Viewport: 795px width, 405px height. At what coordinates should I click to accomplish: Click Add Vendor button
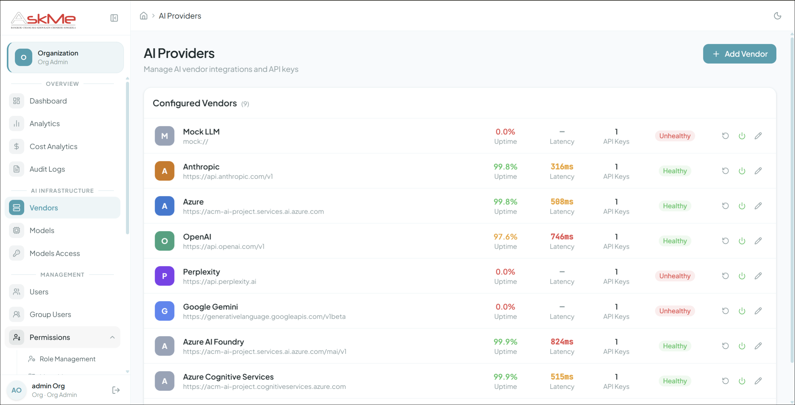pyautogui.click(x=739, y=54)
